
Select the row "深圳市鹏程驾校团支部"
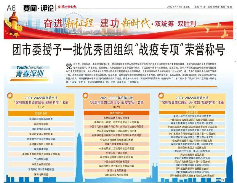pos(192,155)
